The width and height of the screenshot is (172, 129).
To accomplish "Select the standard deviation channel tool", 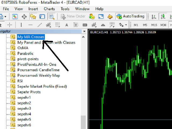I will (x=94, y=25).
